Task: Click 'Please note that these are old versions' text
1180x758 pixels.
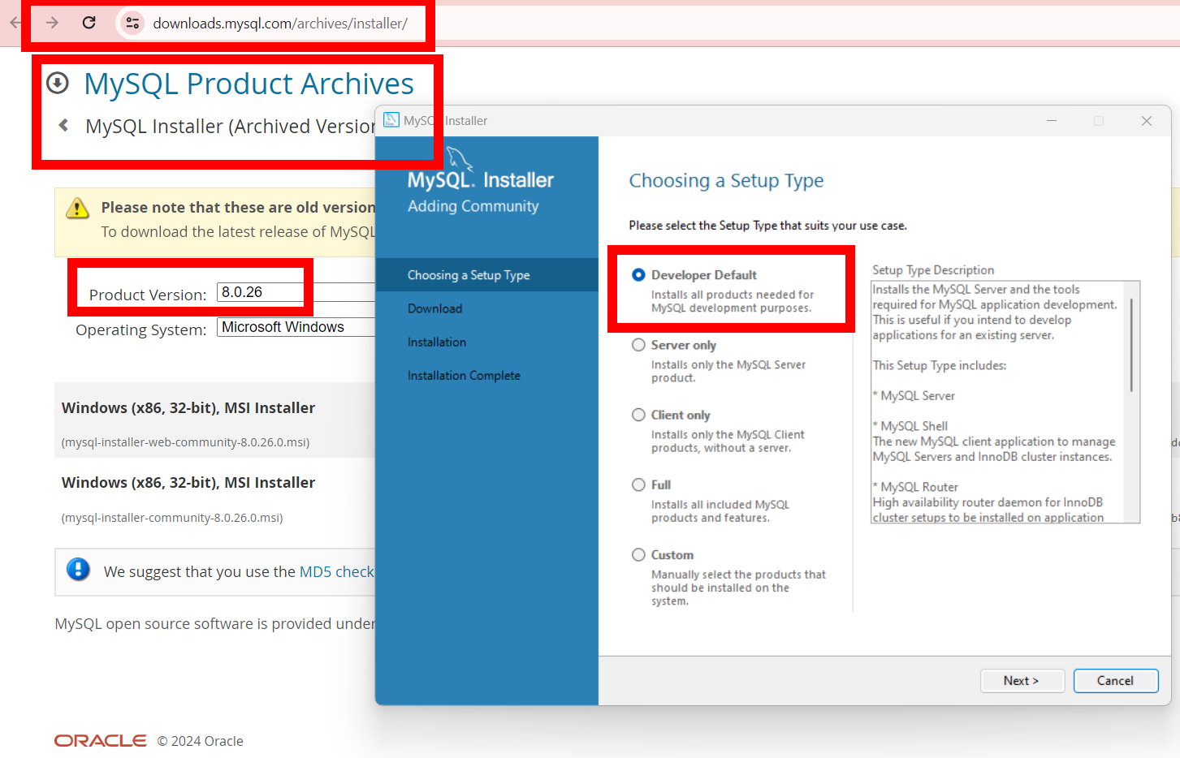Action: click(238, 208)
